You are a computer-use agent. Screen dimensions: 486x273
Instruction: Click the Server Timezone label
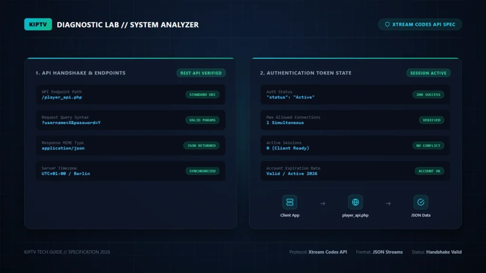point(59,168)
